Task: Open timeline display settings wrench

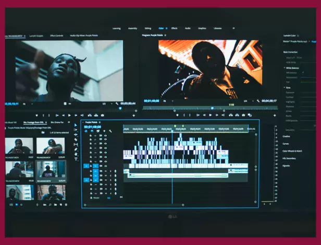Action: (110, 131)
